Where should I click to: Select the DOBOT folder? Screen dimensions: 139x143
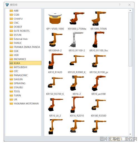pyautogui.click(x=16, y=27)
